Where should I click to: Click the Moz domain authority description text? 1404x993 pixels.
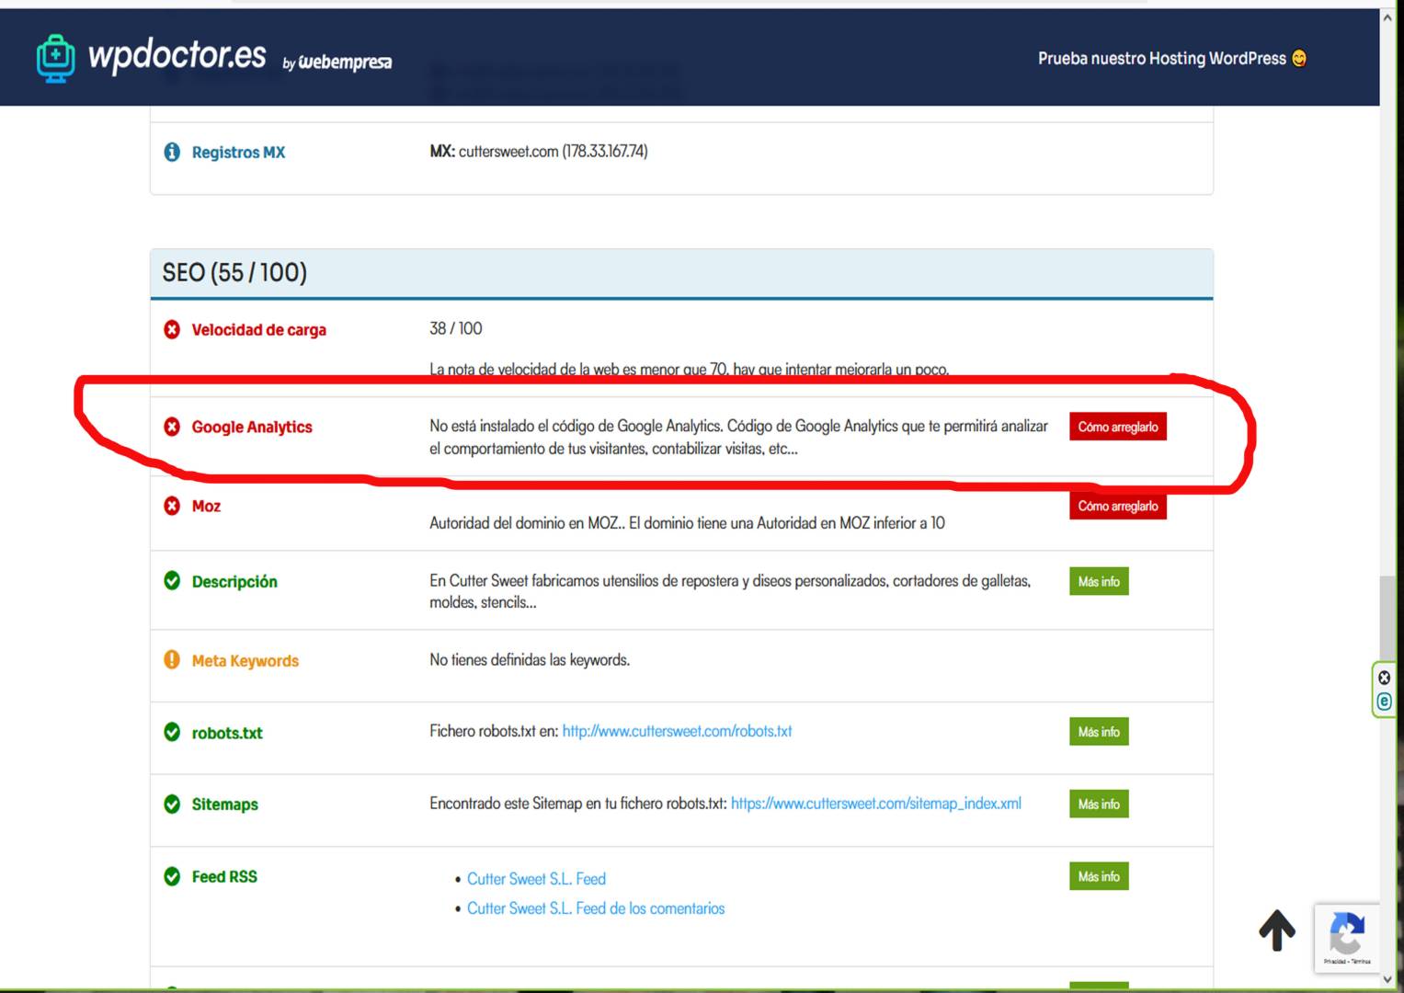tap(687, 522)
